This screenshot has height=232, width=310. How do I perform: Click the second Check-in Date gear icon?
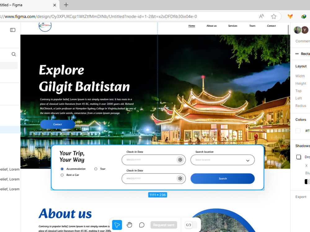click(180, 178)
